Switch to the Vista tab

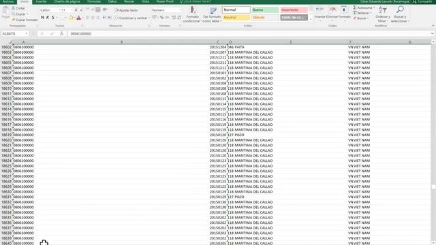[145, 1]
